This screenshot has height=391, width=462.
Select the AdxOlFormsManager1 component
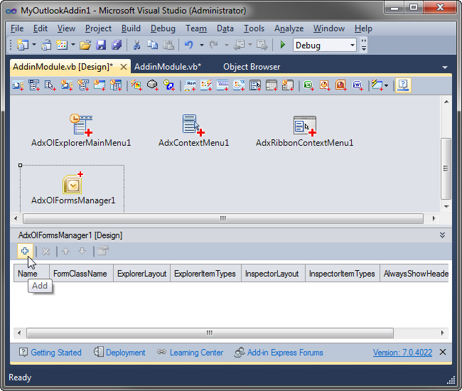[73, 189]
